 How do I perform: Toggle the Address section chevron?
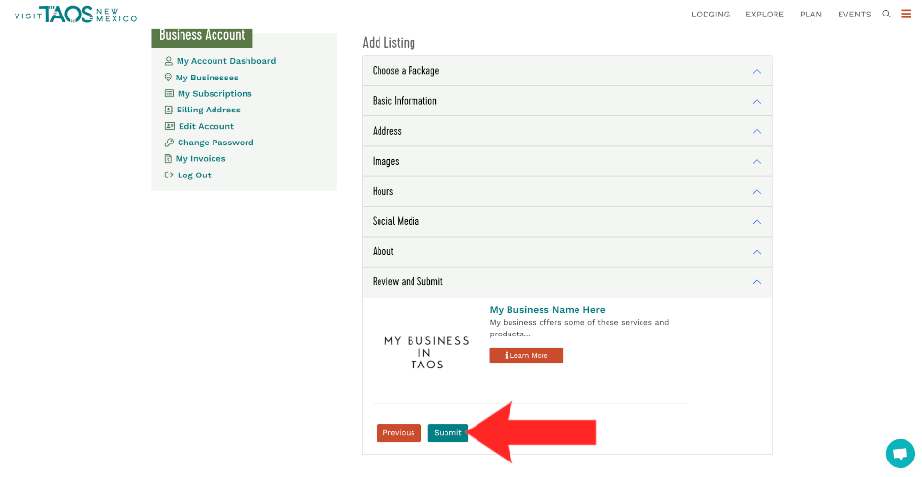click(x=756, y=132)
